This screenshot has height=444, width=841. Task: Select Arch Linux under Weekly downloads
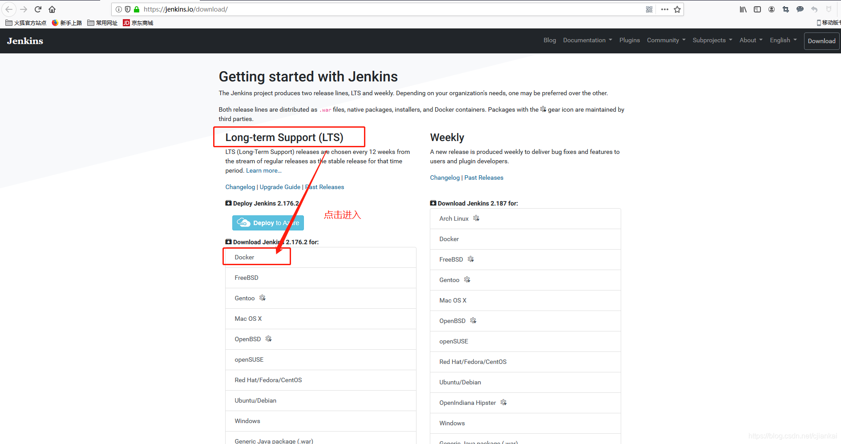[x=526, y=218]
